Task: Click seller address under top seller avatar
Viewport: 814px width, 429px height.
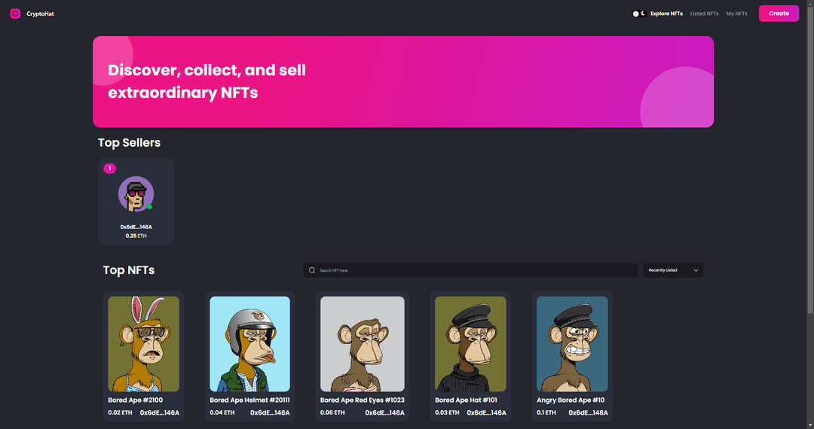Action: tap(136, 227)
